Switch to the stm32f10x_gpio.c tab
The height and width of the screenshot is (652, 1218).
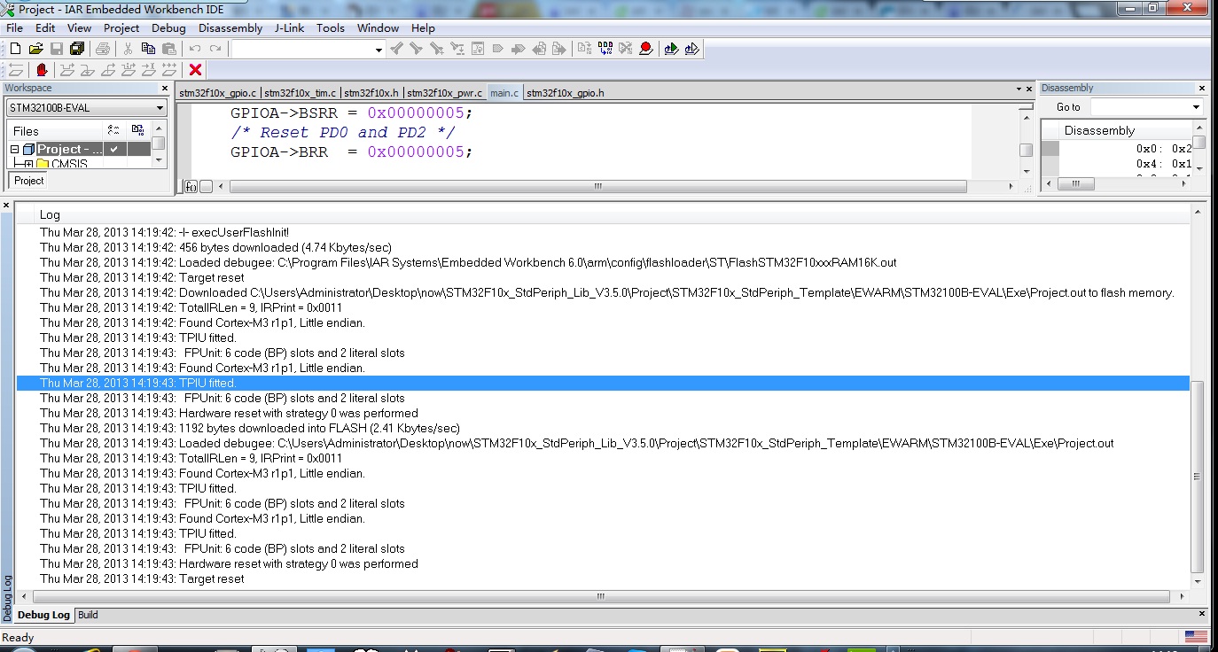218,93
